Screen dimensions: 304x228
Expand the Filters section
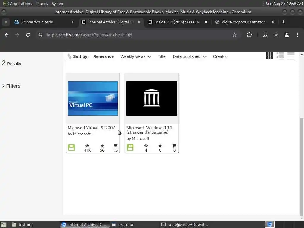tap(11, 86)
